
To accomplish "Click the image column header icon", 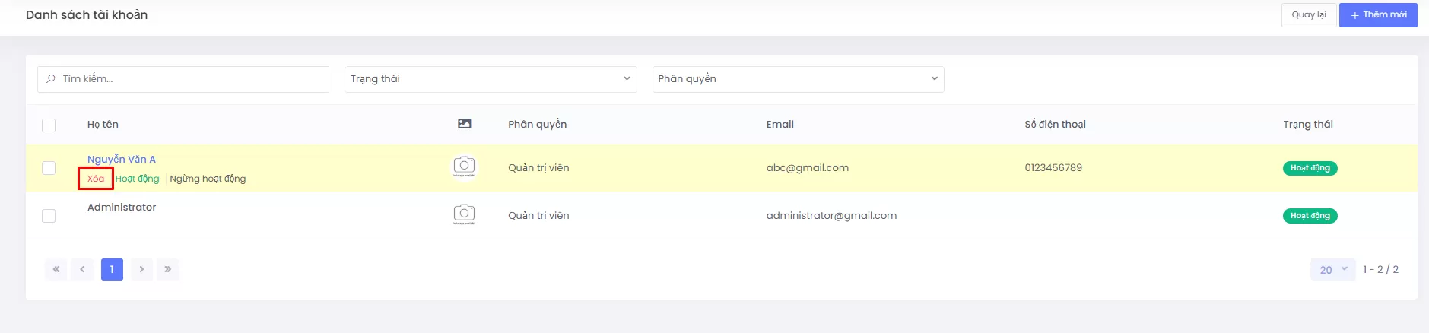I will [x=464, y=124].
